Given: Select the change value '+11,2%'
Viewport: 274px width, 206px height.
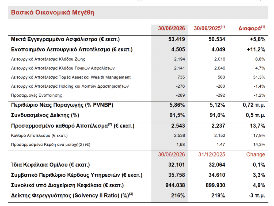Looking at the screenshot, I should coord(256,49).
